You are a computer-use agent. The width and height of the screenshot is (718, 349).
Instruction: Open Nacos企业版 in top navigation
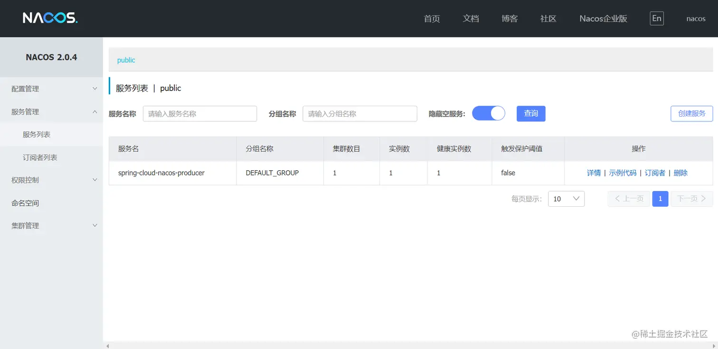pos(604,18)
